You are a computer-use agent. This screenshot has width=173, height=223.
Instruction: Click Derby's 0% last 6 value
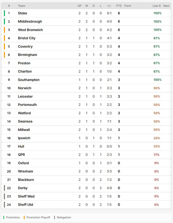point(157,188)
